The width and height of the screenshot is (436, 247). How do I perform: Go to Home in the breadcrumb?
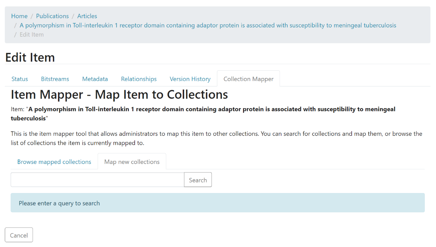click(x=19, y=16)
